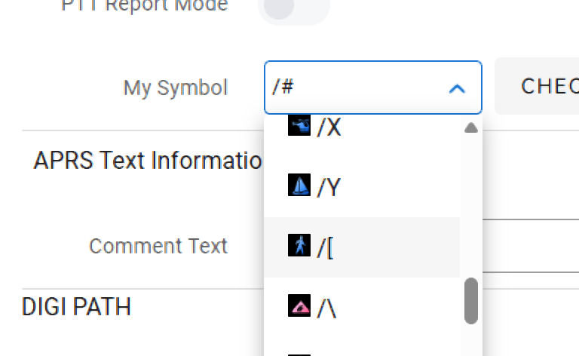This screenshot has width=579, height=356.
Task: Click the helicopter icon beside /X
Action: (x=299, y=126)
